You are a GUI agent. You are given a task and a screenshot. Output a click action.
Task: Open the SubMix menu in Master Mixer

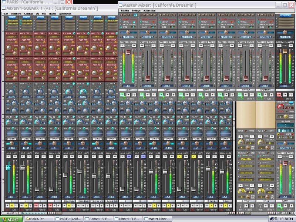125,11
